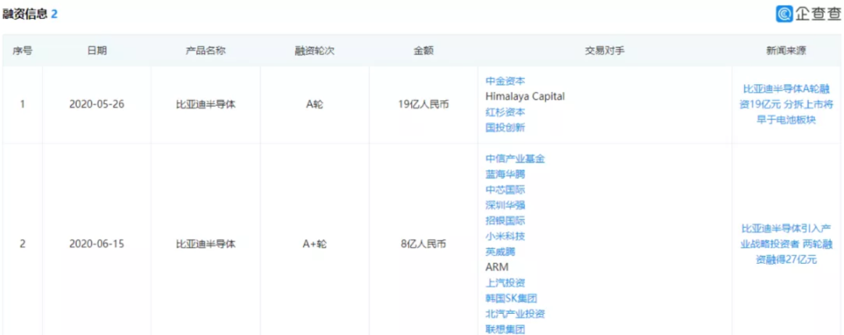Open the 招银国际 investor link

tap(505, 220)
